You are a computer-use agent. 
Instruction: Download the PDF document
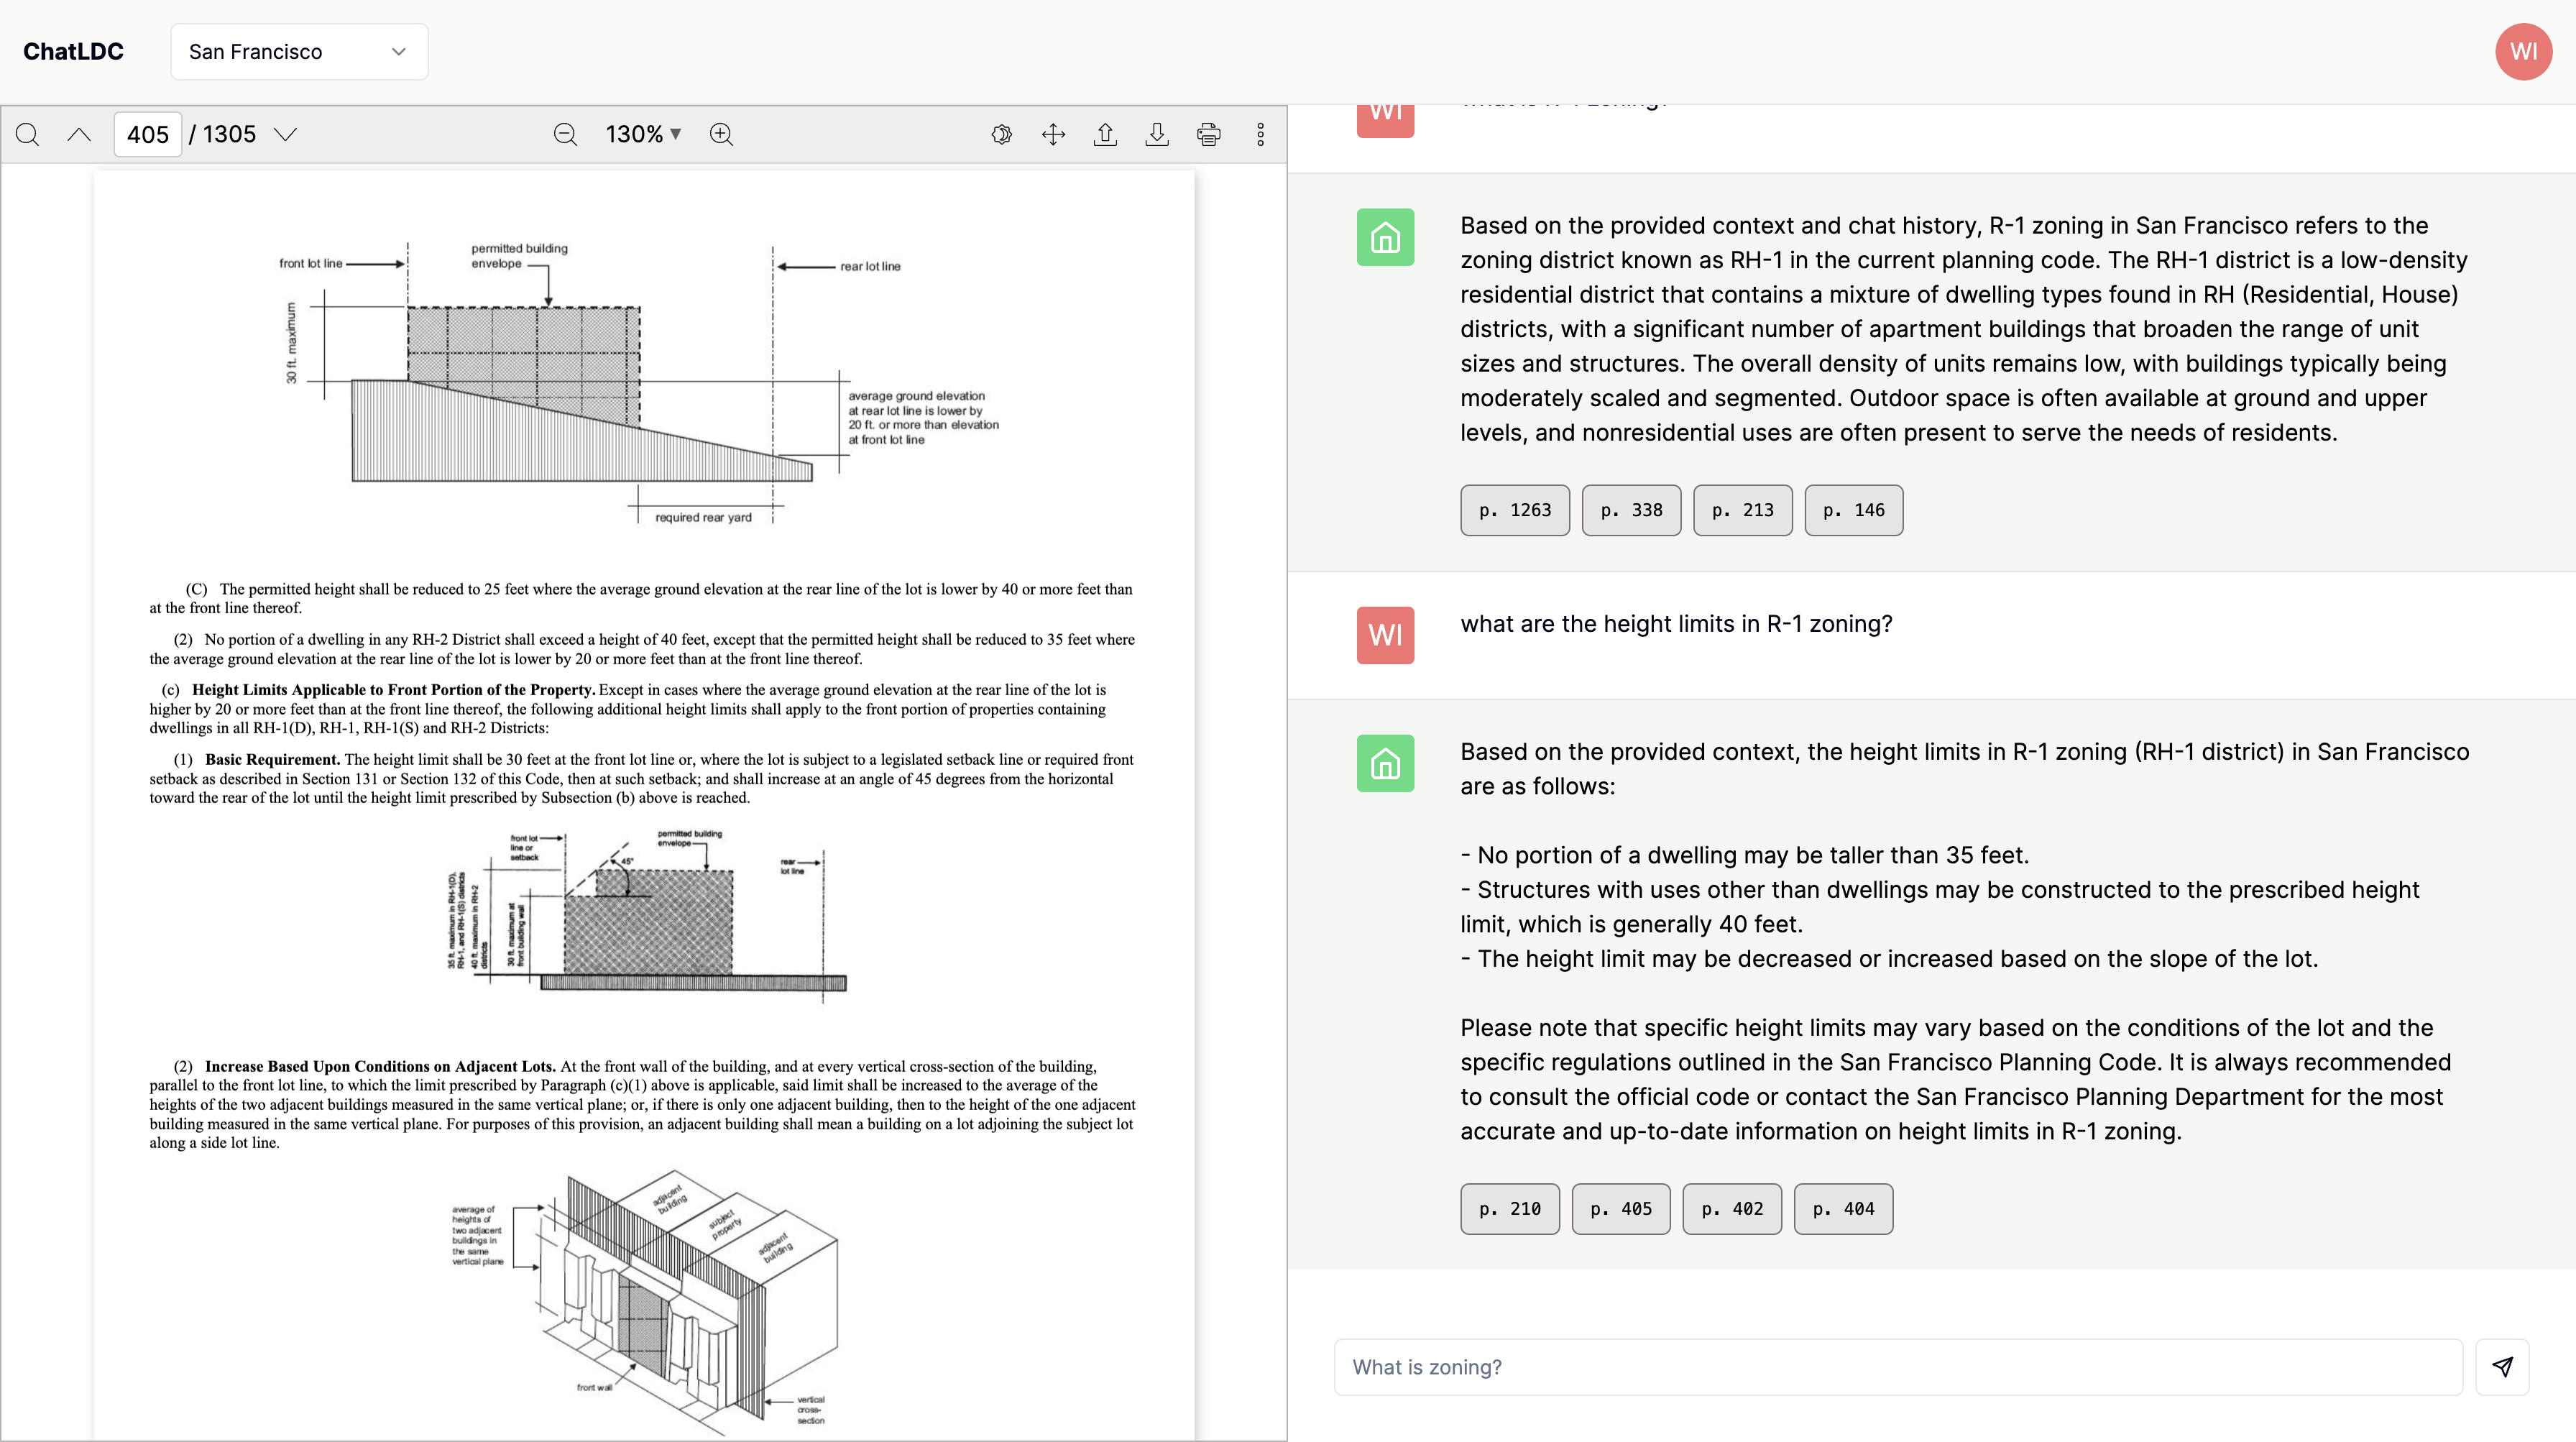[x=1157, y=134]
